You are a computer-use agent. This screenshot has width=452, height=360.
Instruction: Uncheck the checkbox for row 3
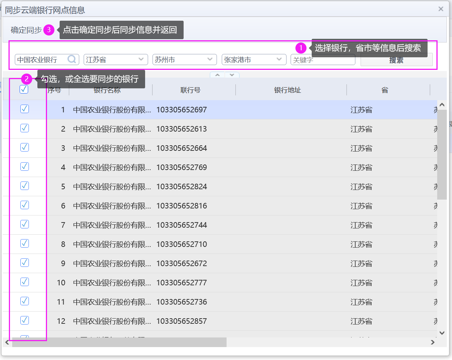click(24, 147)
